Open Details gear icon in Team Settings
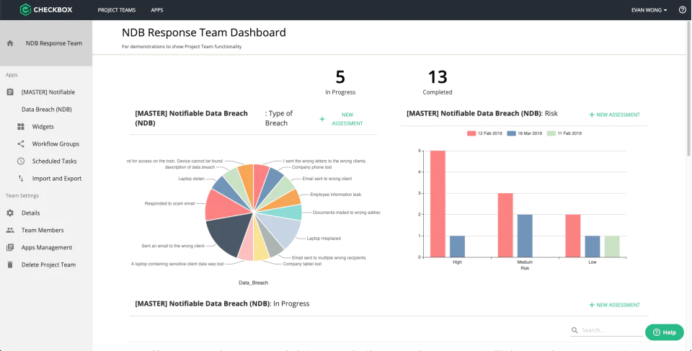 point(10,213)
